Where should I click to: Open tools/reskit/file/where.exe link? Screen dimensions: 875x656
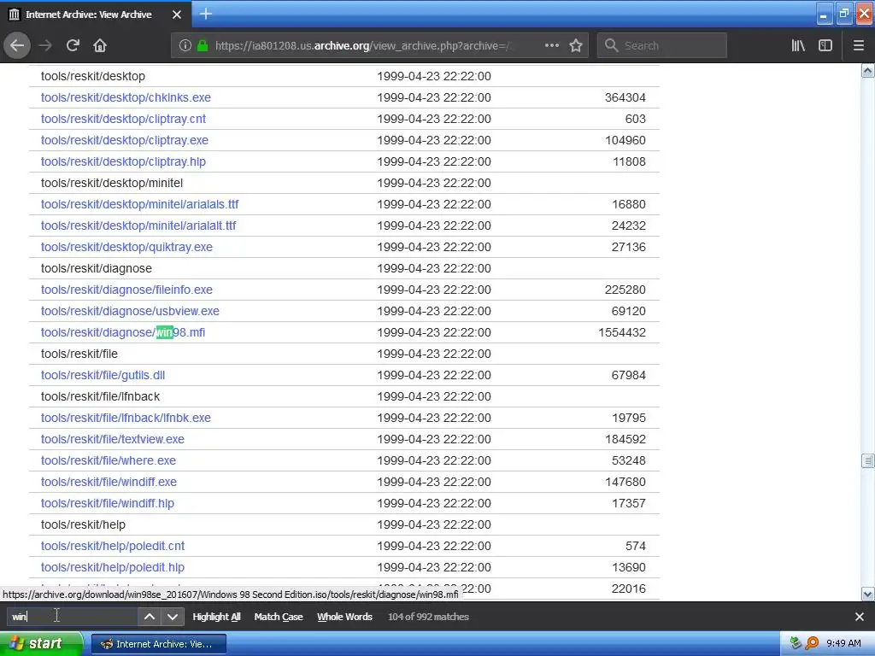coord(109,460)
